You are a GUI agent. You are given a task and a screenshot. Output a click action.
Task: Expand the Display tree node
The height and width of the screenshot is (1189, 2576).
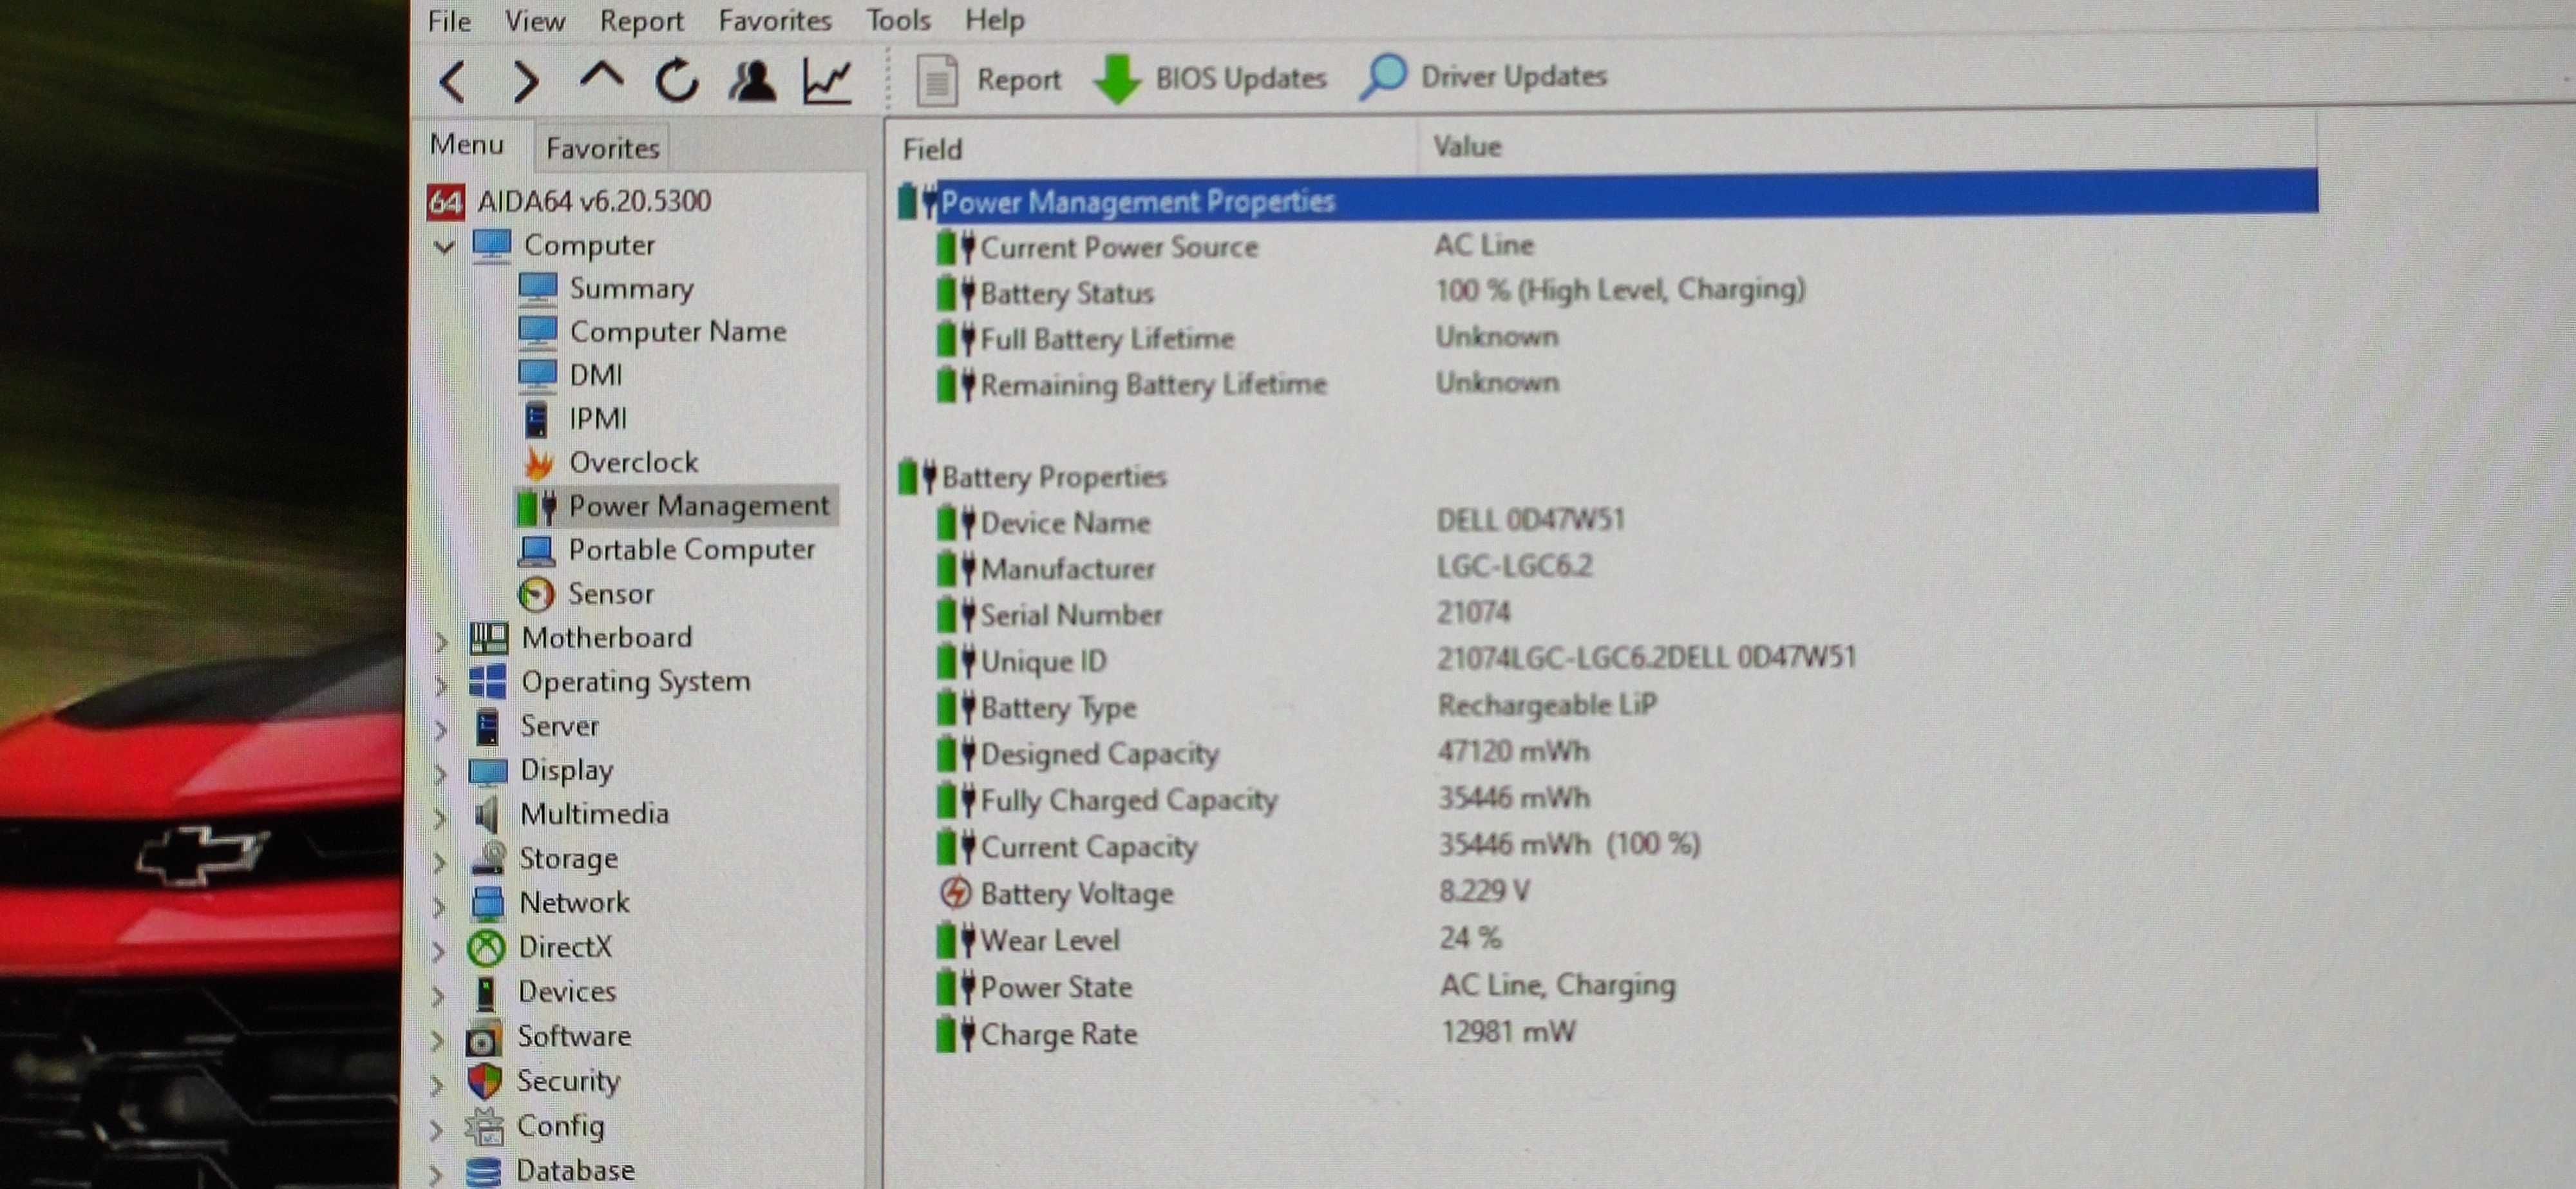point(440,773)
